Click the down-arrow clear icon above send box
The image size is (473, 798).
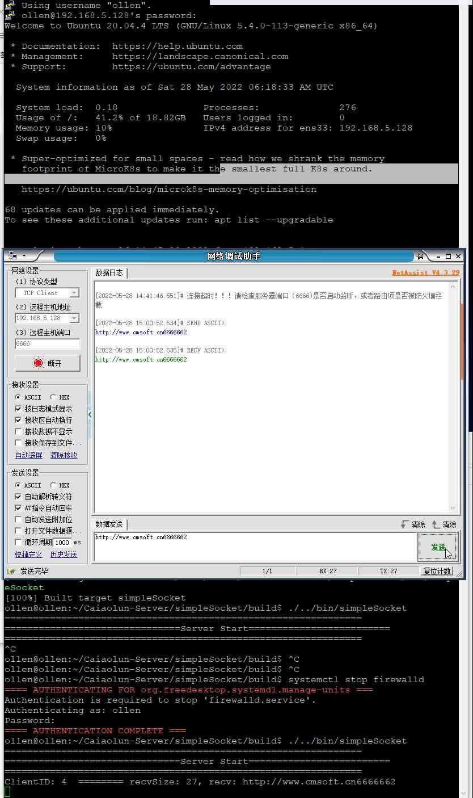click(404, 524)
